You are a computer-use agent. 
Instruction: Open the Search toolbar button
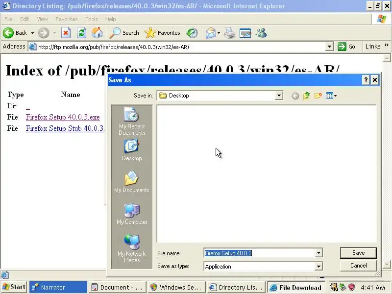coord(124,33)
